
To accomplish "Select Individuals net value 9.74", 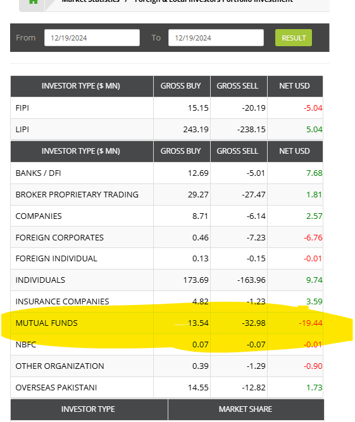I will (x=315, y=280).
